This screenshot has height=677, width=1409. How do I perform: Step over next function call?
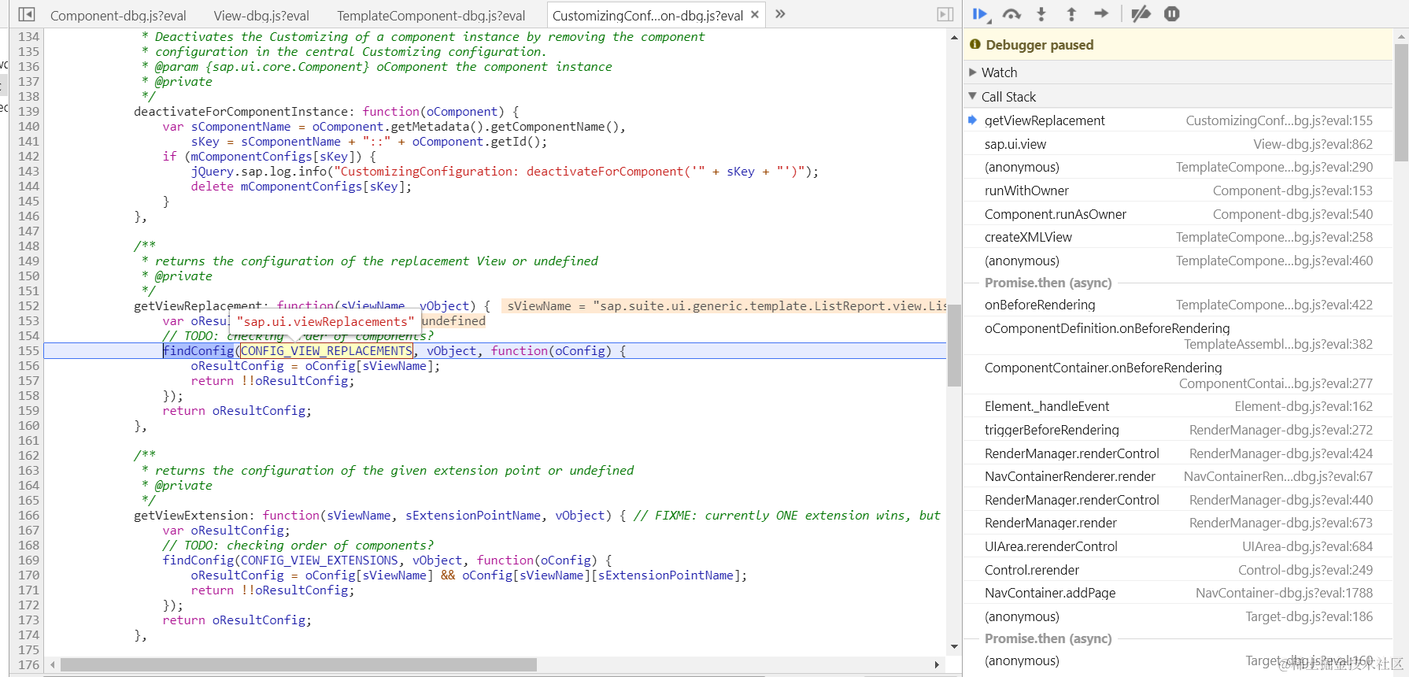pyautogui.click(x=1011, y=14)
